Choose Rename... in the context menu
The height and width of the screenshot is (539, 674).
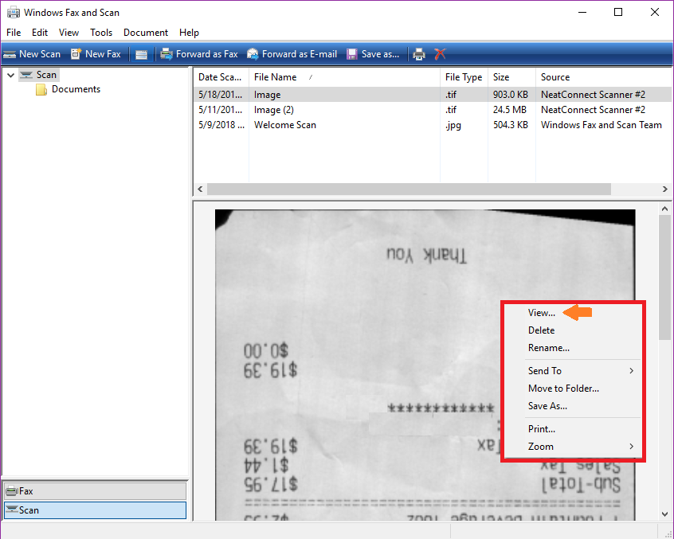click(549, 348)
